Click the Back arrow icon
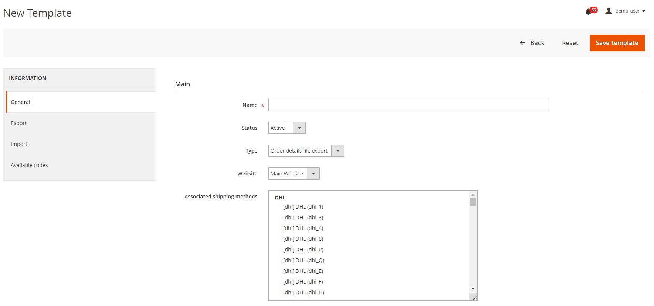This screenshot has width=654, height=306. point(522,43)
